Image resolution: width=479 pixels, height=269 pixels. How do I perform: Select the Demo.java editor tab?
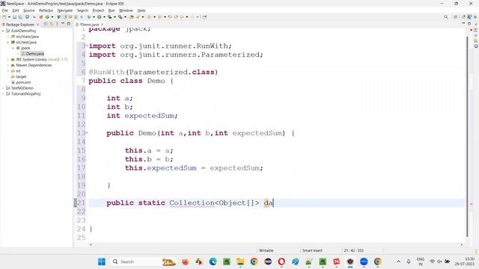click(x=89, y=25)
